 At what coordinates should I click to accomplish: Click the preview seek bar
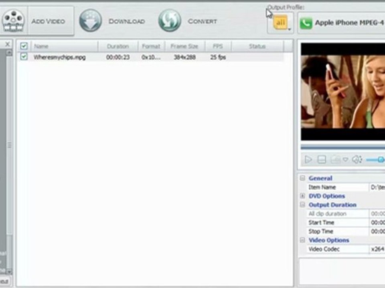point(343,148)
